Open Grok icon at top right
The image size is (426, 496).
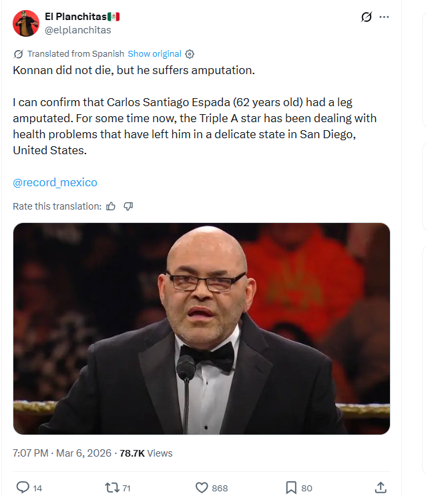tap(366, 17)
